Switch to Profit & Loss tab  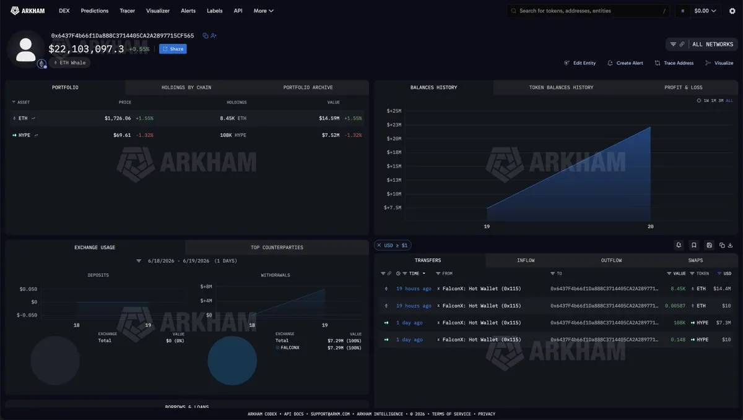click(683, 87)
